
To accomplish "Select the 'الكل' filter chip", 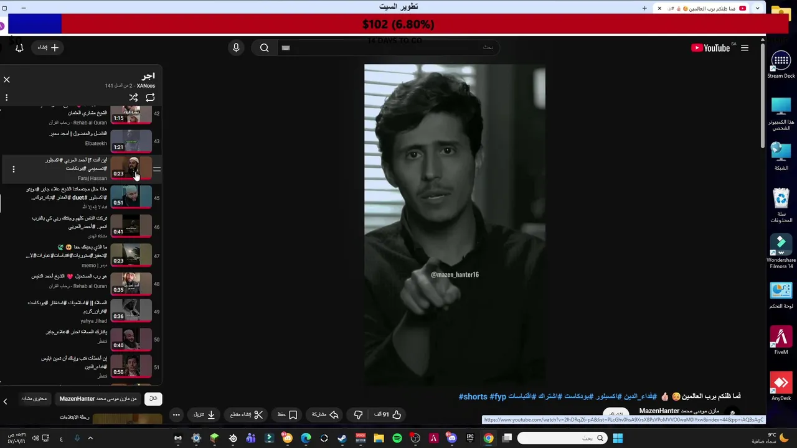I will tap(153, 399).
